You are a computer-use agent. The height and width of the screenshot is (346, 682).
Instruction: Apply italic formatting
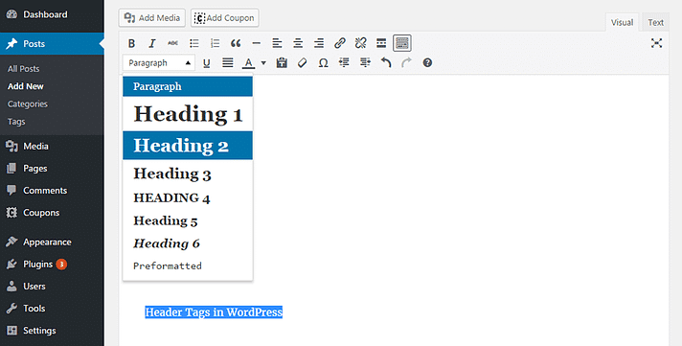coord(152,43)
